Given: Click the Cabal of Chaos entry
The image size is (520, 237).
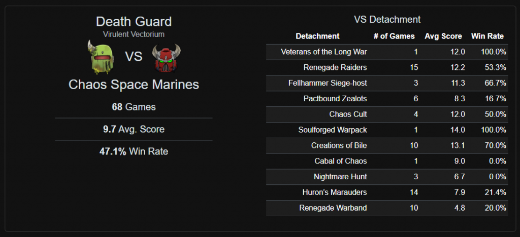Looking at the screenshot, I should pyautogui.click(x=340, y=162).
